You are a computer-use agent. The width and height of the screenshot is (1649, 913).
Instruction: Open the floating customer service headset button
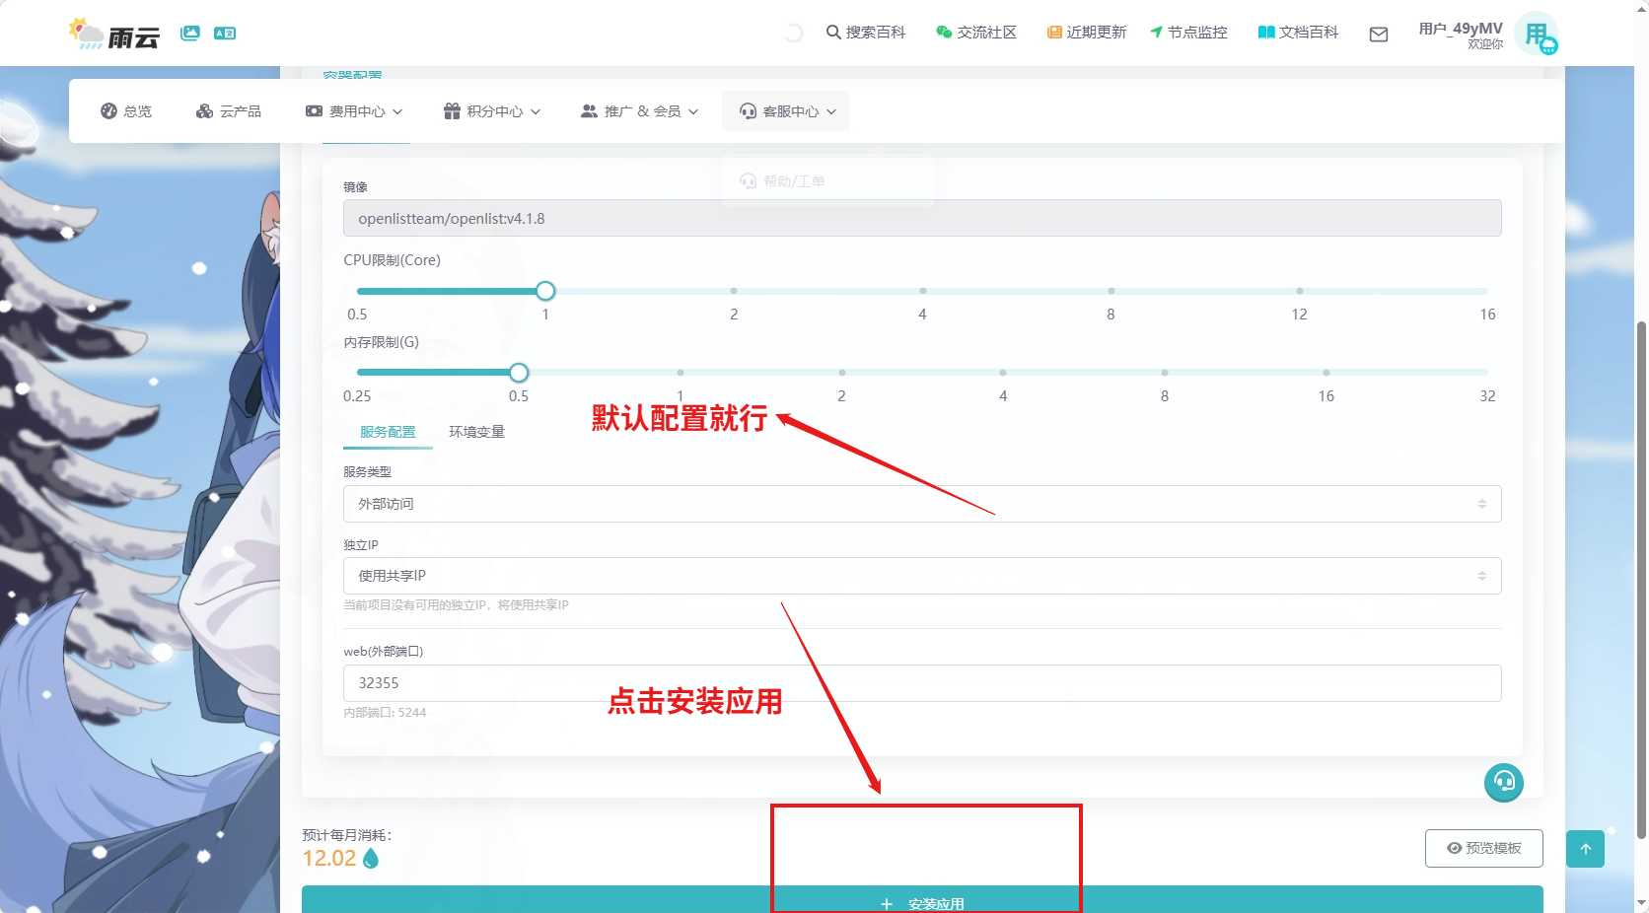tap(1504, 782)
